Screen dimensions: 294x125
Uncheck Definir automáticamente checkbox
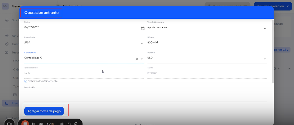(26, 81)
